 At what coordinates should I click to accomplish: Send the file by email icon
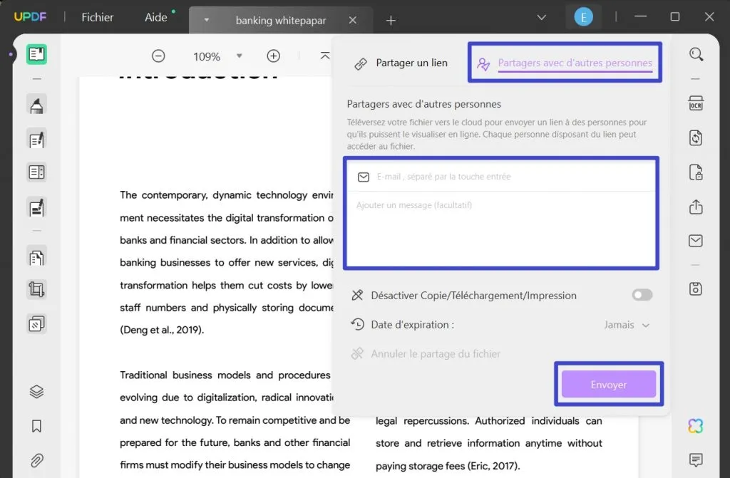pyautogui.click(x=696, y=241)
